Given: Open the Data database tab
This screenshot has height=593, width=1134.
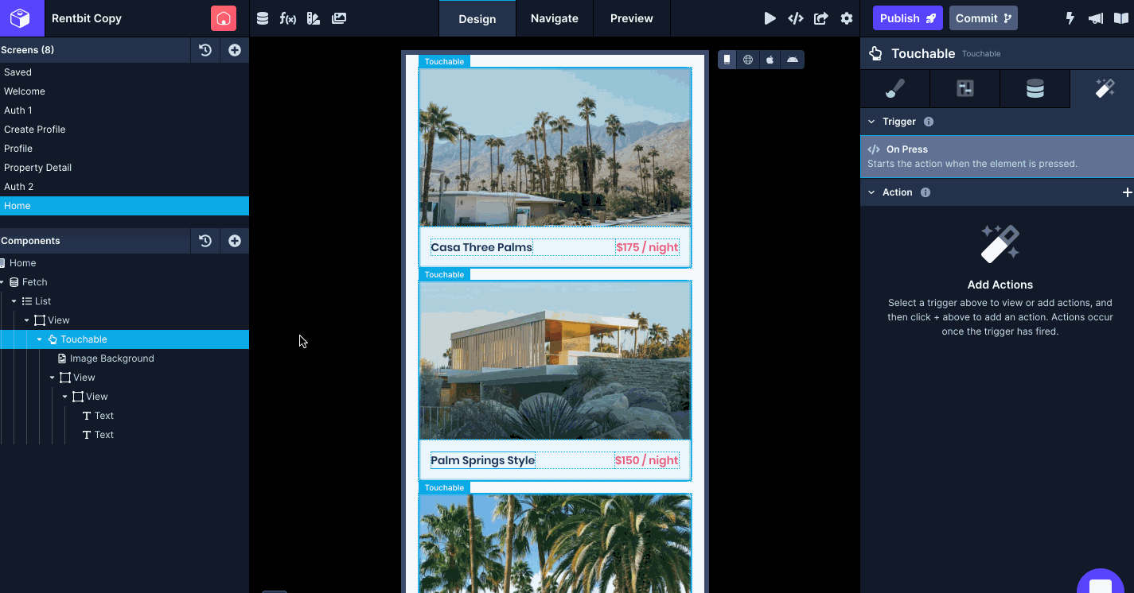Looking at the screenshot, I should 1035,88.
